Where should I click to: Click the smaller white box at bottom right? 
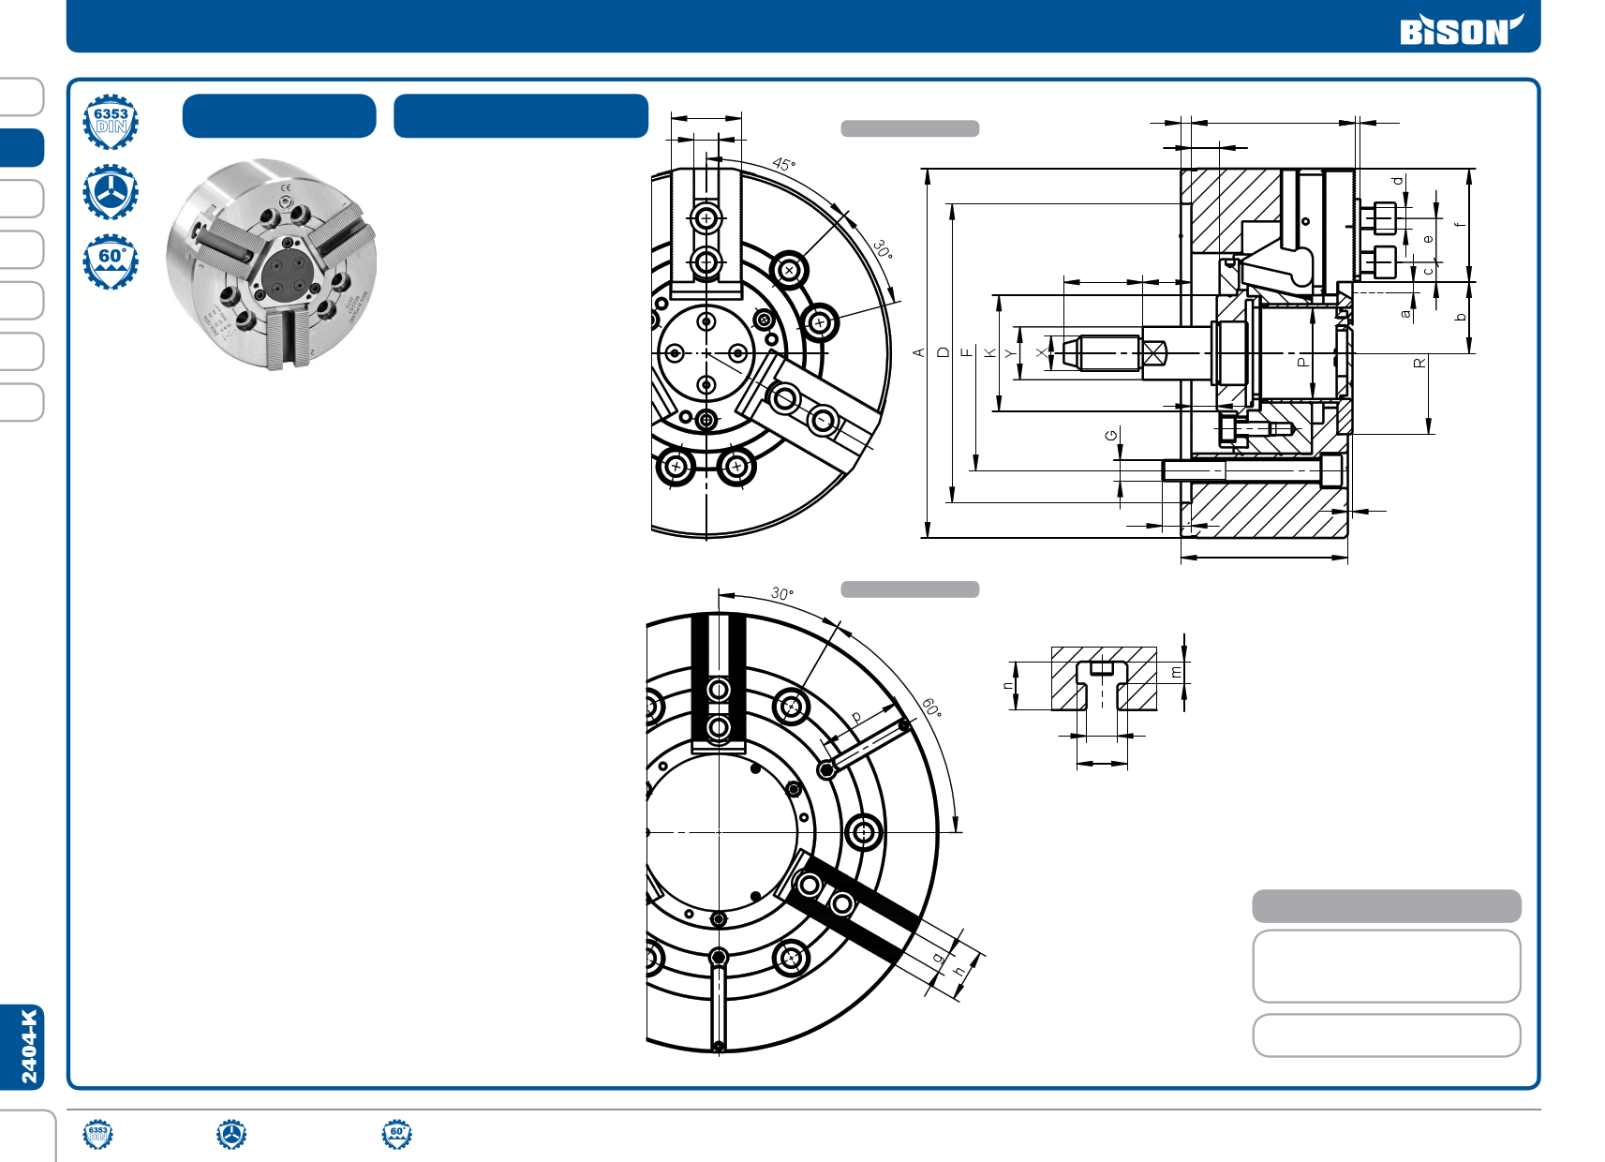click(1386, 1035)
